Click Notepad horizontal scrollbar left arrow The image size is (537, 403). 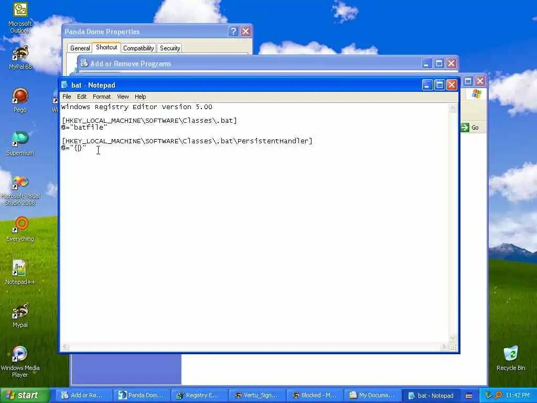pos(65,346)
